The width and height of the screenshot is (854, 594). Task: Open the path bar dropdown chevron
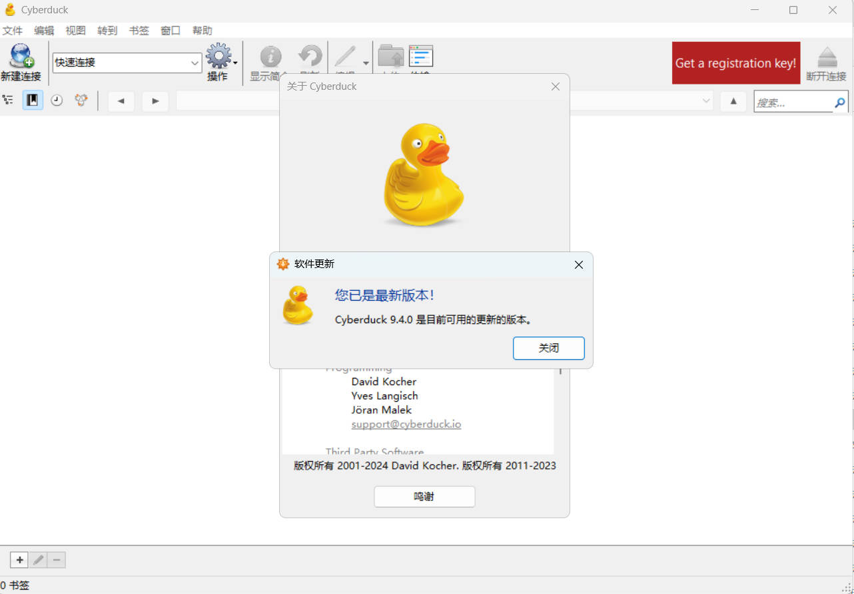click(705, 100)
